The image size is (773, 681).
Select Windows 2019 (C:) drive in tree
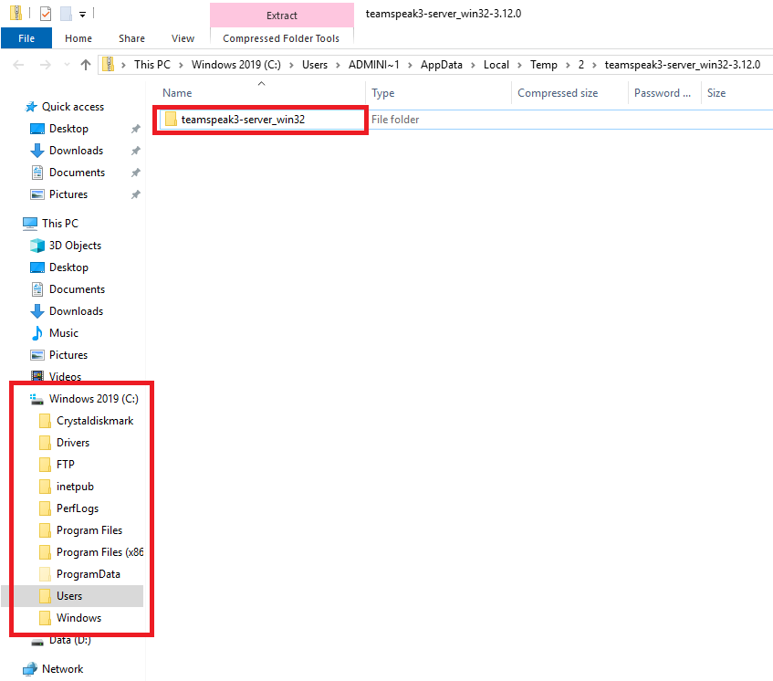coord(94,398)
